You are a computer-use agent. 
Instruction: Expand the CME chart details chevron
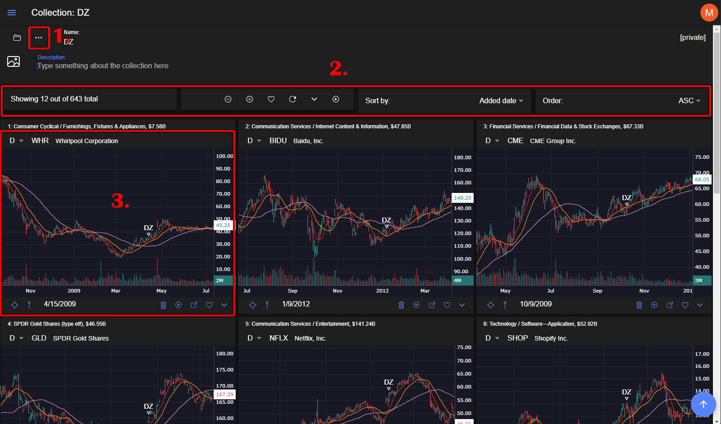click(x=700, y=305)
